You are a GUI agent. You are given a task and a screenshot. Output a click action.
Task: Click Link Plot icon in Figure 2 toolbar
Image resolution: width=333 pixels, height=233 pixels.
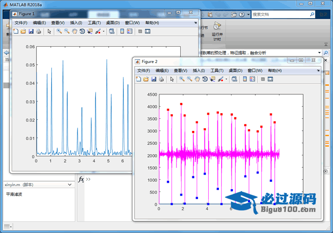pos(234,79)
